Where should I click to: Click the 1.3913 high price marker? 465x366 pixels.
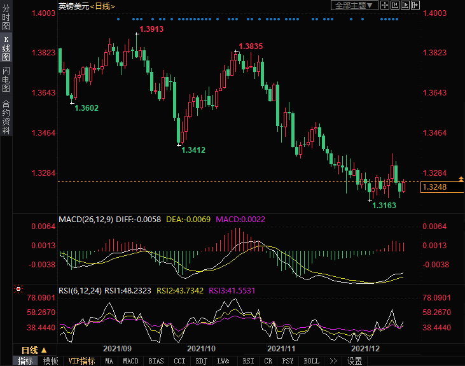[x=151, y=29]
